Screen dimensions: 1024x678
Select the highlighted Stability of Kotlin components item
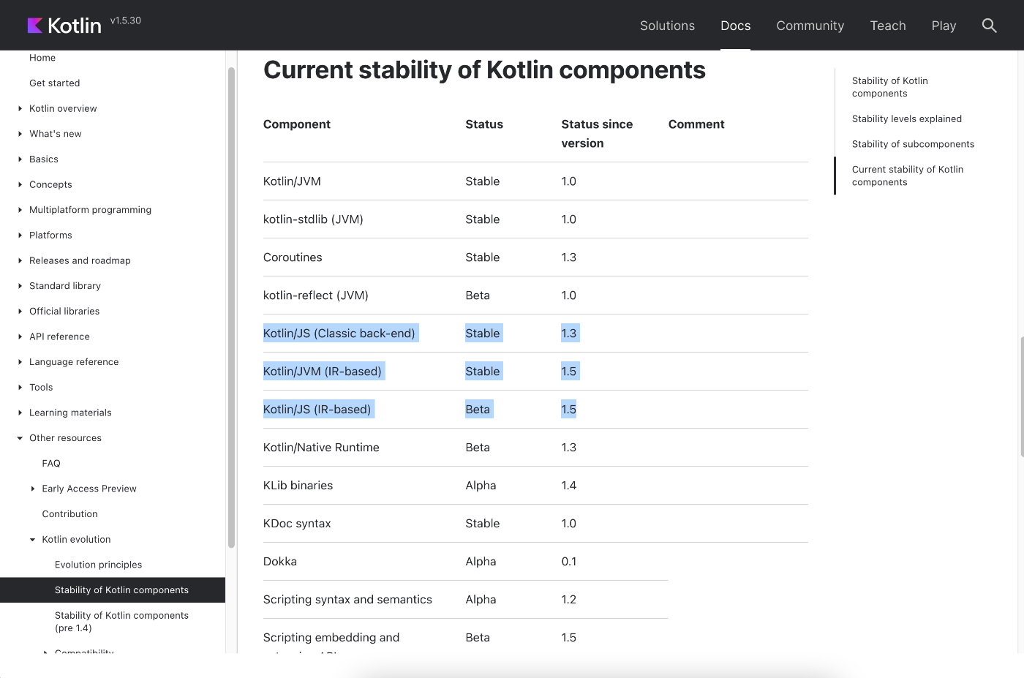pos(113,590)
